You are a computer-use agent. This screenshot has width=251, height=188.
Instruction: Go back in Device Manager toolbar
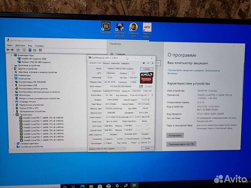pos(8,50)
